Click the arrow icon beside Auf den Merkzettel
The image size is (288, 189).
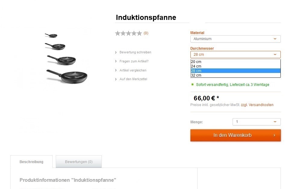[x=116, y=79]
